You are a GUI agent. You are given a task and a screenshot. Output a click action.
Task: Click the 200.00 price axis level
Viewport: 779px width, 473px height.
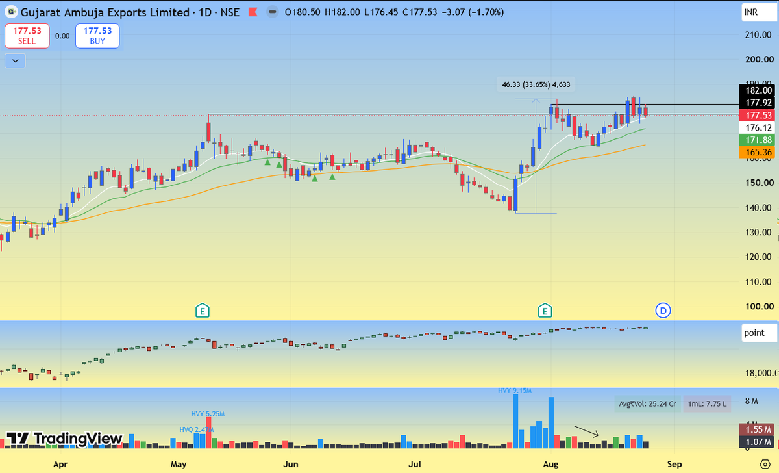click(758, 59)
